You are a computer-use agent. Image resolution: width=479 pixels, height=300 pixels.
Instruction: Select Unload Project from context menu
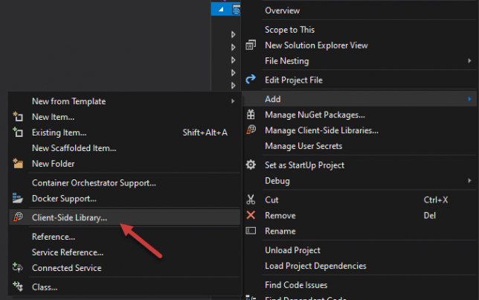pyautogui.click(x=292, y=250)
